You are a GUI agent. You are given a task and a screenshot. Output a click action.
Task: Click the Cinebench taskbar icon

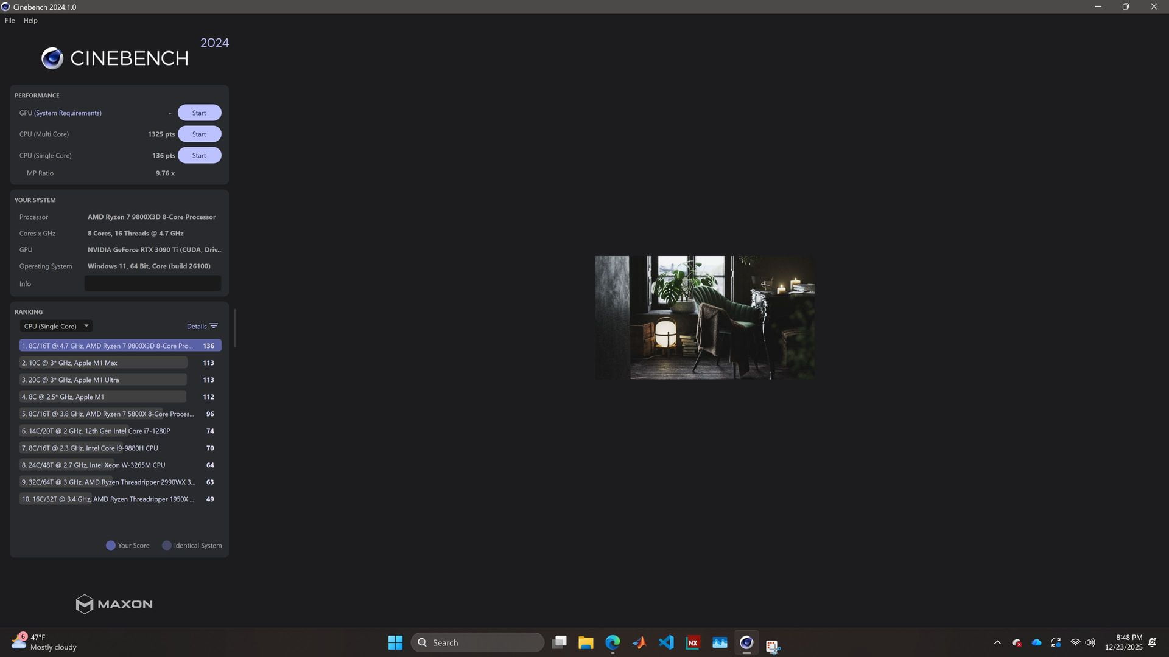pos(746,642)
